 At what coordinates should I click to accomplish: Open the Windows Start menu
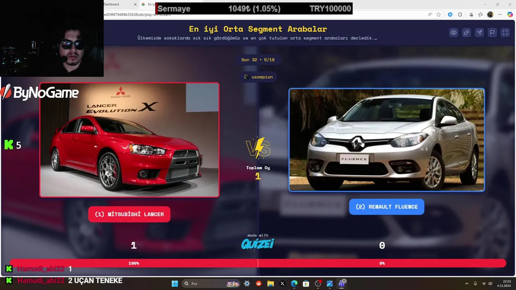point(175,284)
